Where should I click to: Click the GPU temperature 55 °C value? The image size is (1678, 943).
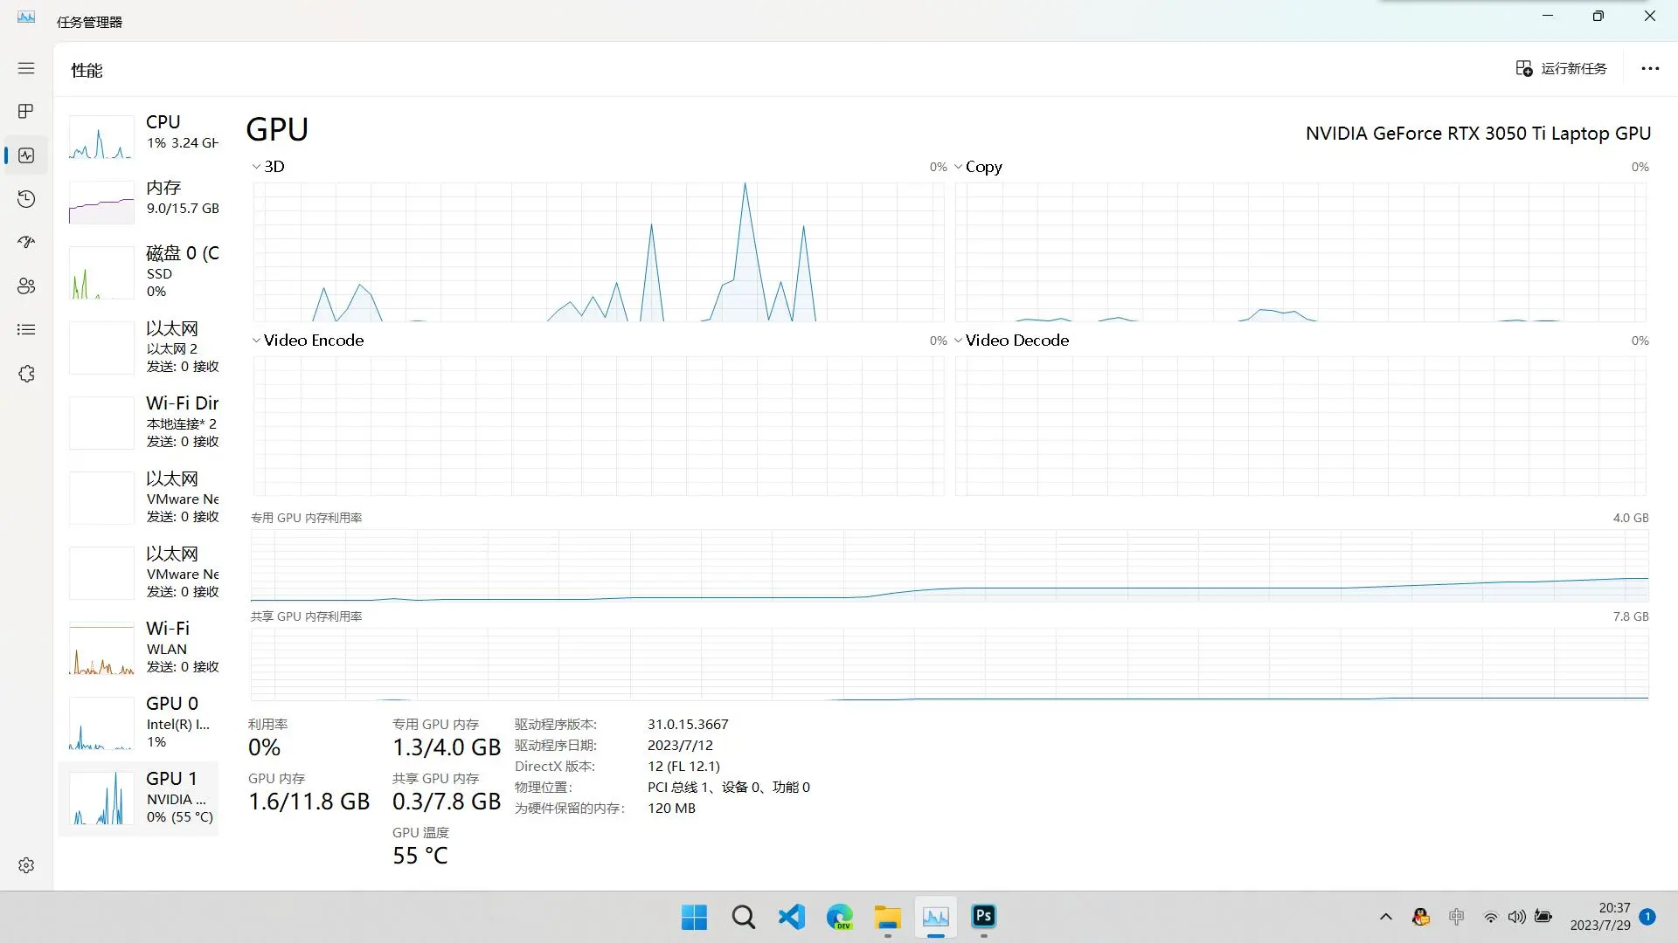click(420, 857)
